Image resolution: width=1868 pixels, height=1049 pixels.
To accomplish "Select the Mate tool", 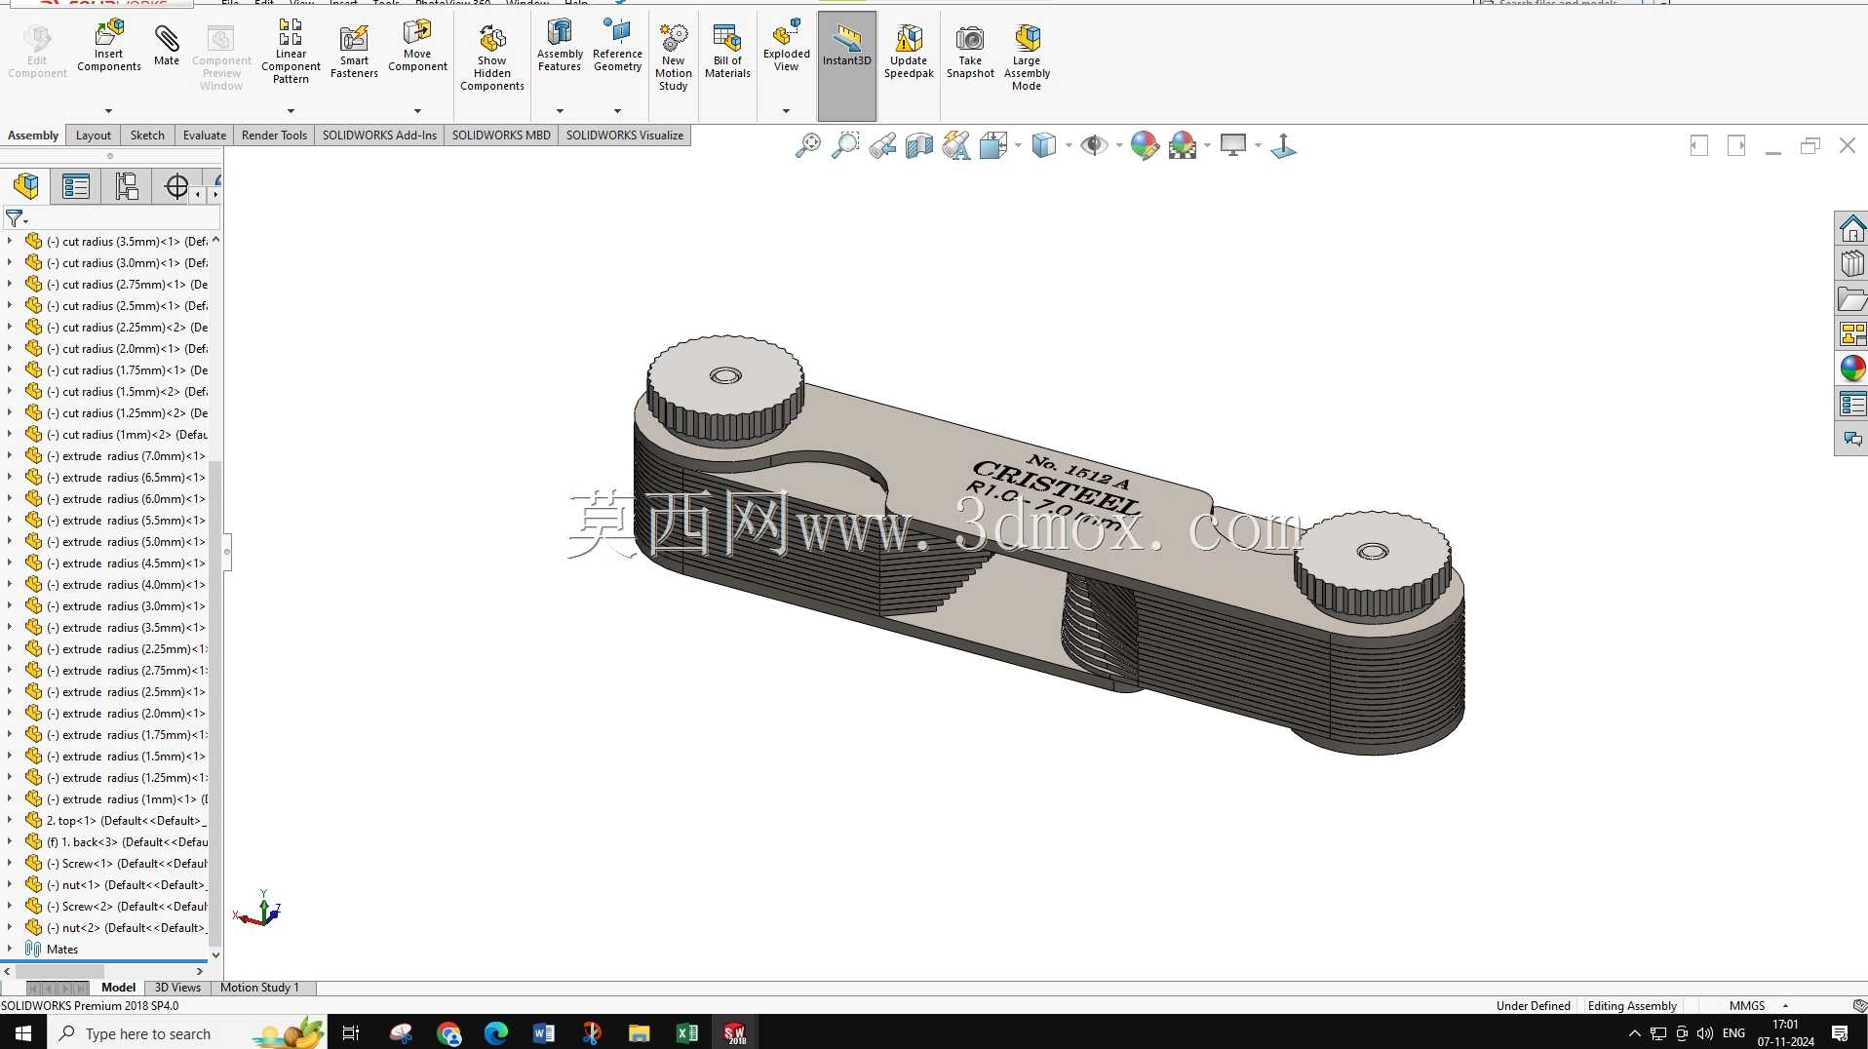I will coord(167,45).
